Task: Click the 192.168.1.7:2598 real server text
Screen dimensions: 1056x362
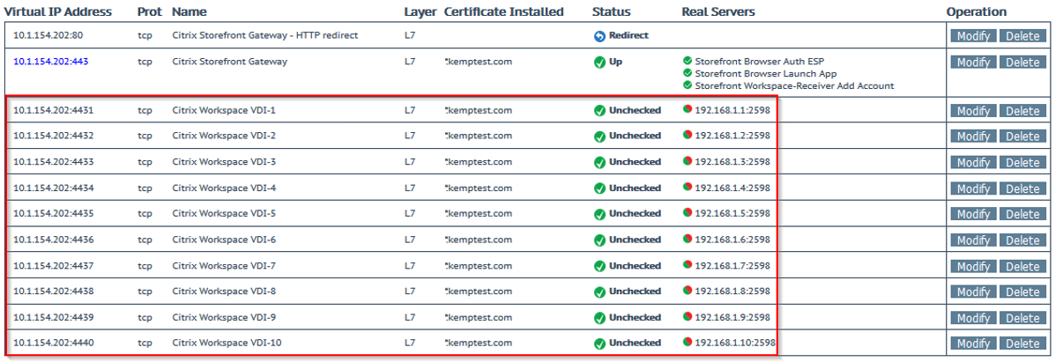Action: 733,265
